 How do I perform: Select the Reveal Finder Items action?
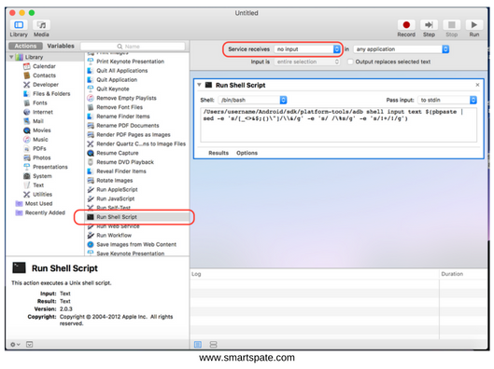click(x=121, y=171)
